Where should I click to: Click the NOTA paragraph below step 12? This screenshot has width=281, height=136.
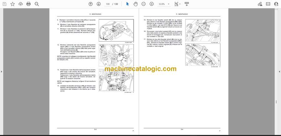click(x=76, y=58)
